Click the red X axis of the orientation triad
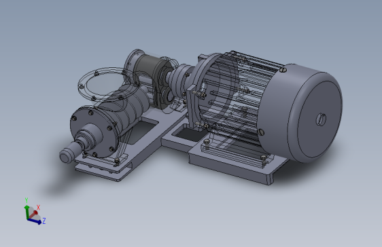Image resolution: width=382 pixels, height=247 pixels. point(33,214)
